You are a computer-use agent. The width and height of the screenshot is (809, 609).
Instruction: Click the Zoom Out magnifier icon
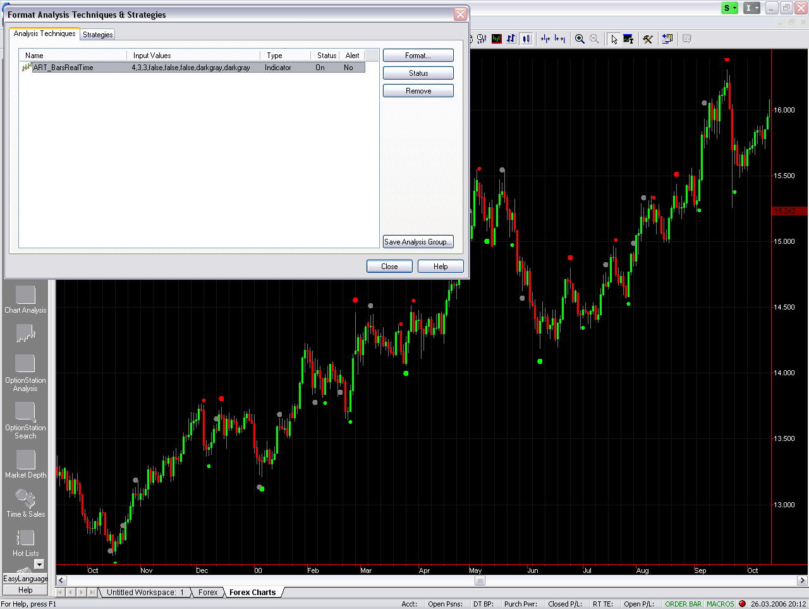pos(594,39)
